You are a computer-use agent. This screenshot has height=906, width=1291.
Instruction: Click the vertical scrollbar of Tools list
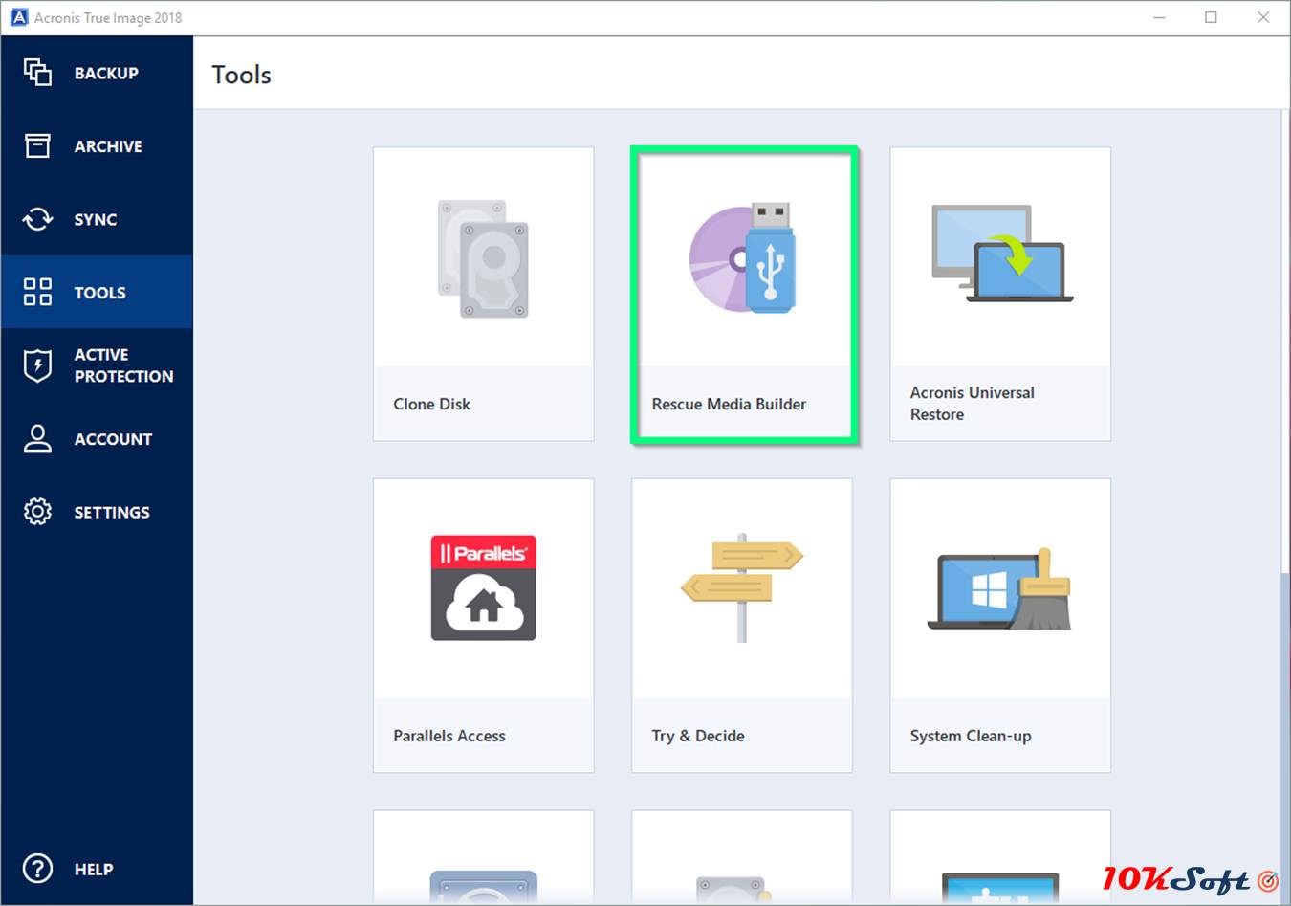[1285, 507]
